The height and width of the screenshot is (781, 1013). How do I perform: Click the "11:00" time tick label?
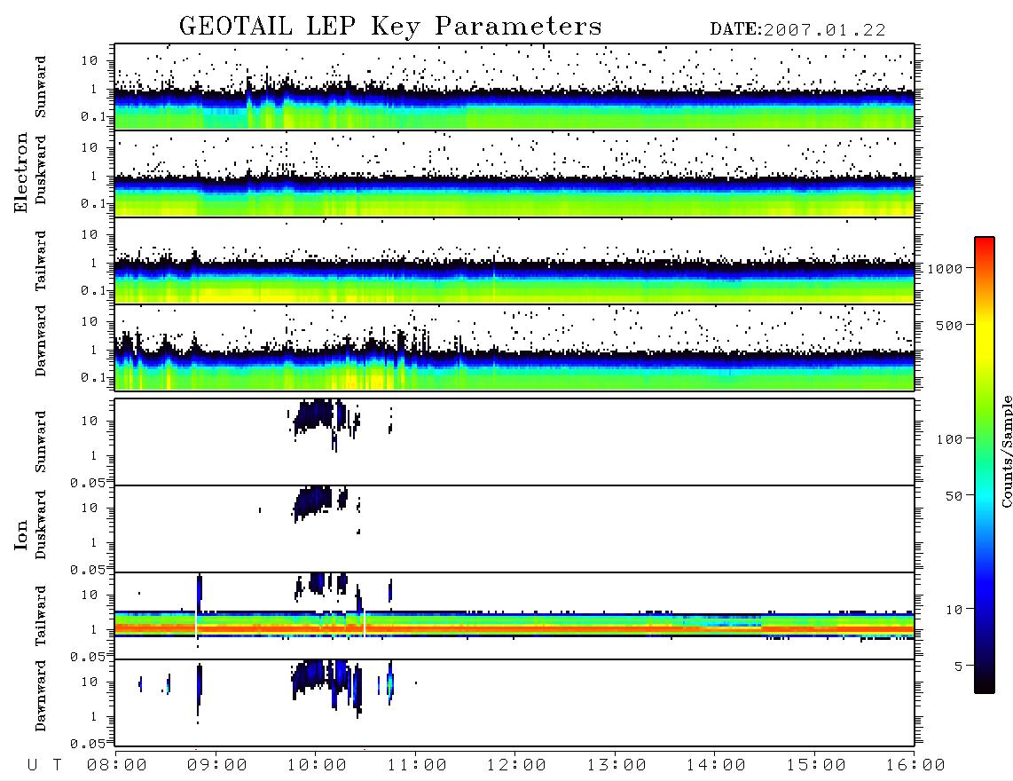tap(417, 766)
